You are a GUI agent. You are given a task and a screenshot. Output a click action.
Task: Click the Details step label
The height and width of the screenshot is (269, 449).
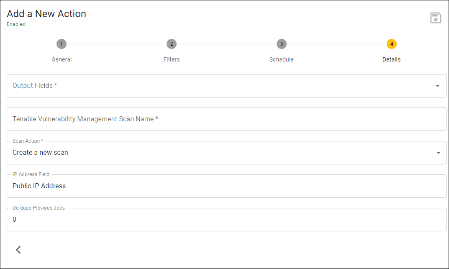pos(391,59)
